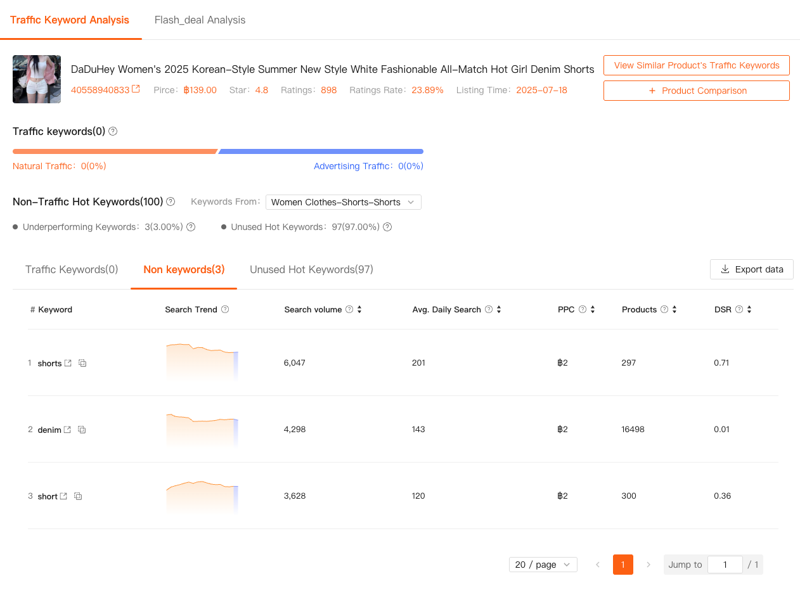This screenshot has width=800, height=595.
Task: Expand the 20 / page size selector
Action: 543,565
